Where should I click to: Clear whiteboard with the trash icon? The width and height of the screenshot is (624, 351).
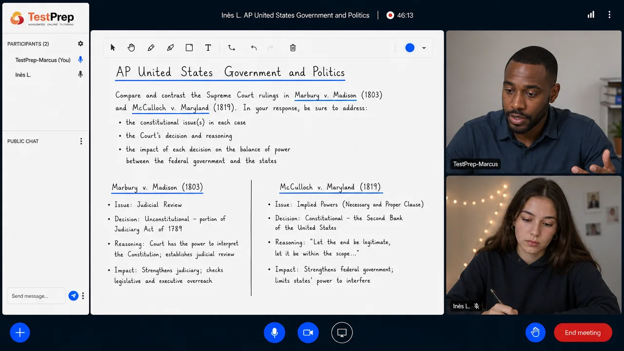pos(293,48)
